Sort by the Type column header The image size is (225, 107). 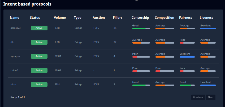78,18
